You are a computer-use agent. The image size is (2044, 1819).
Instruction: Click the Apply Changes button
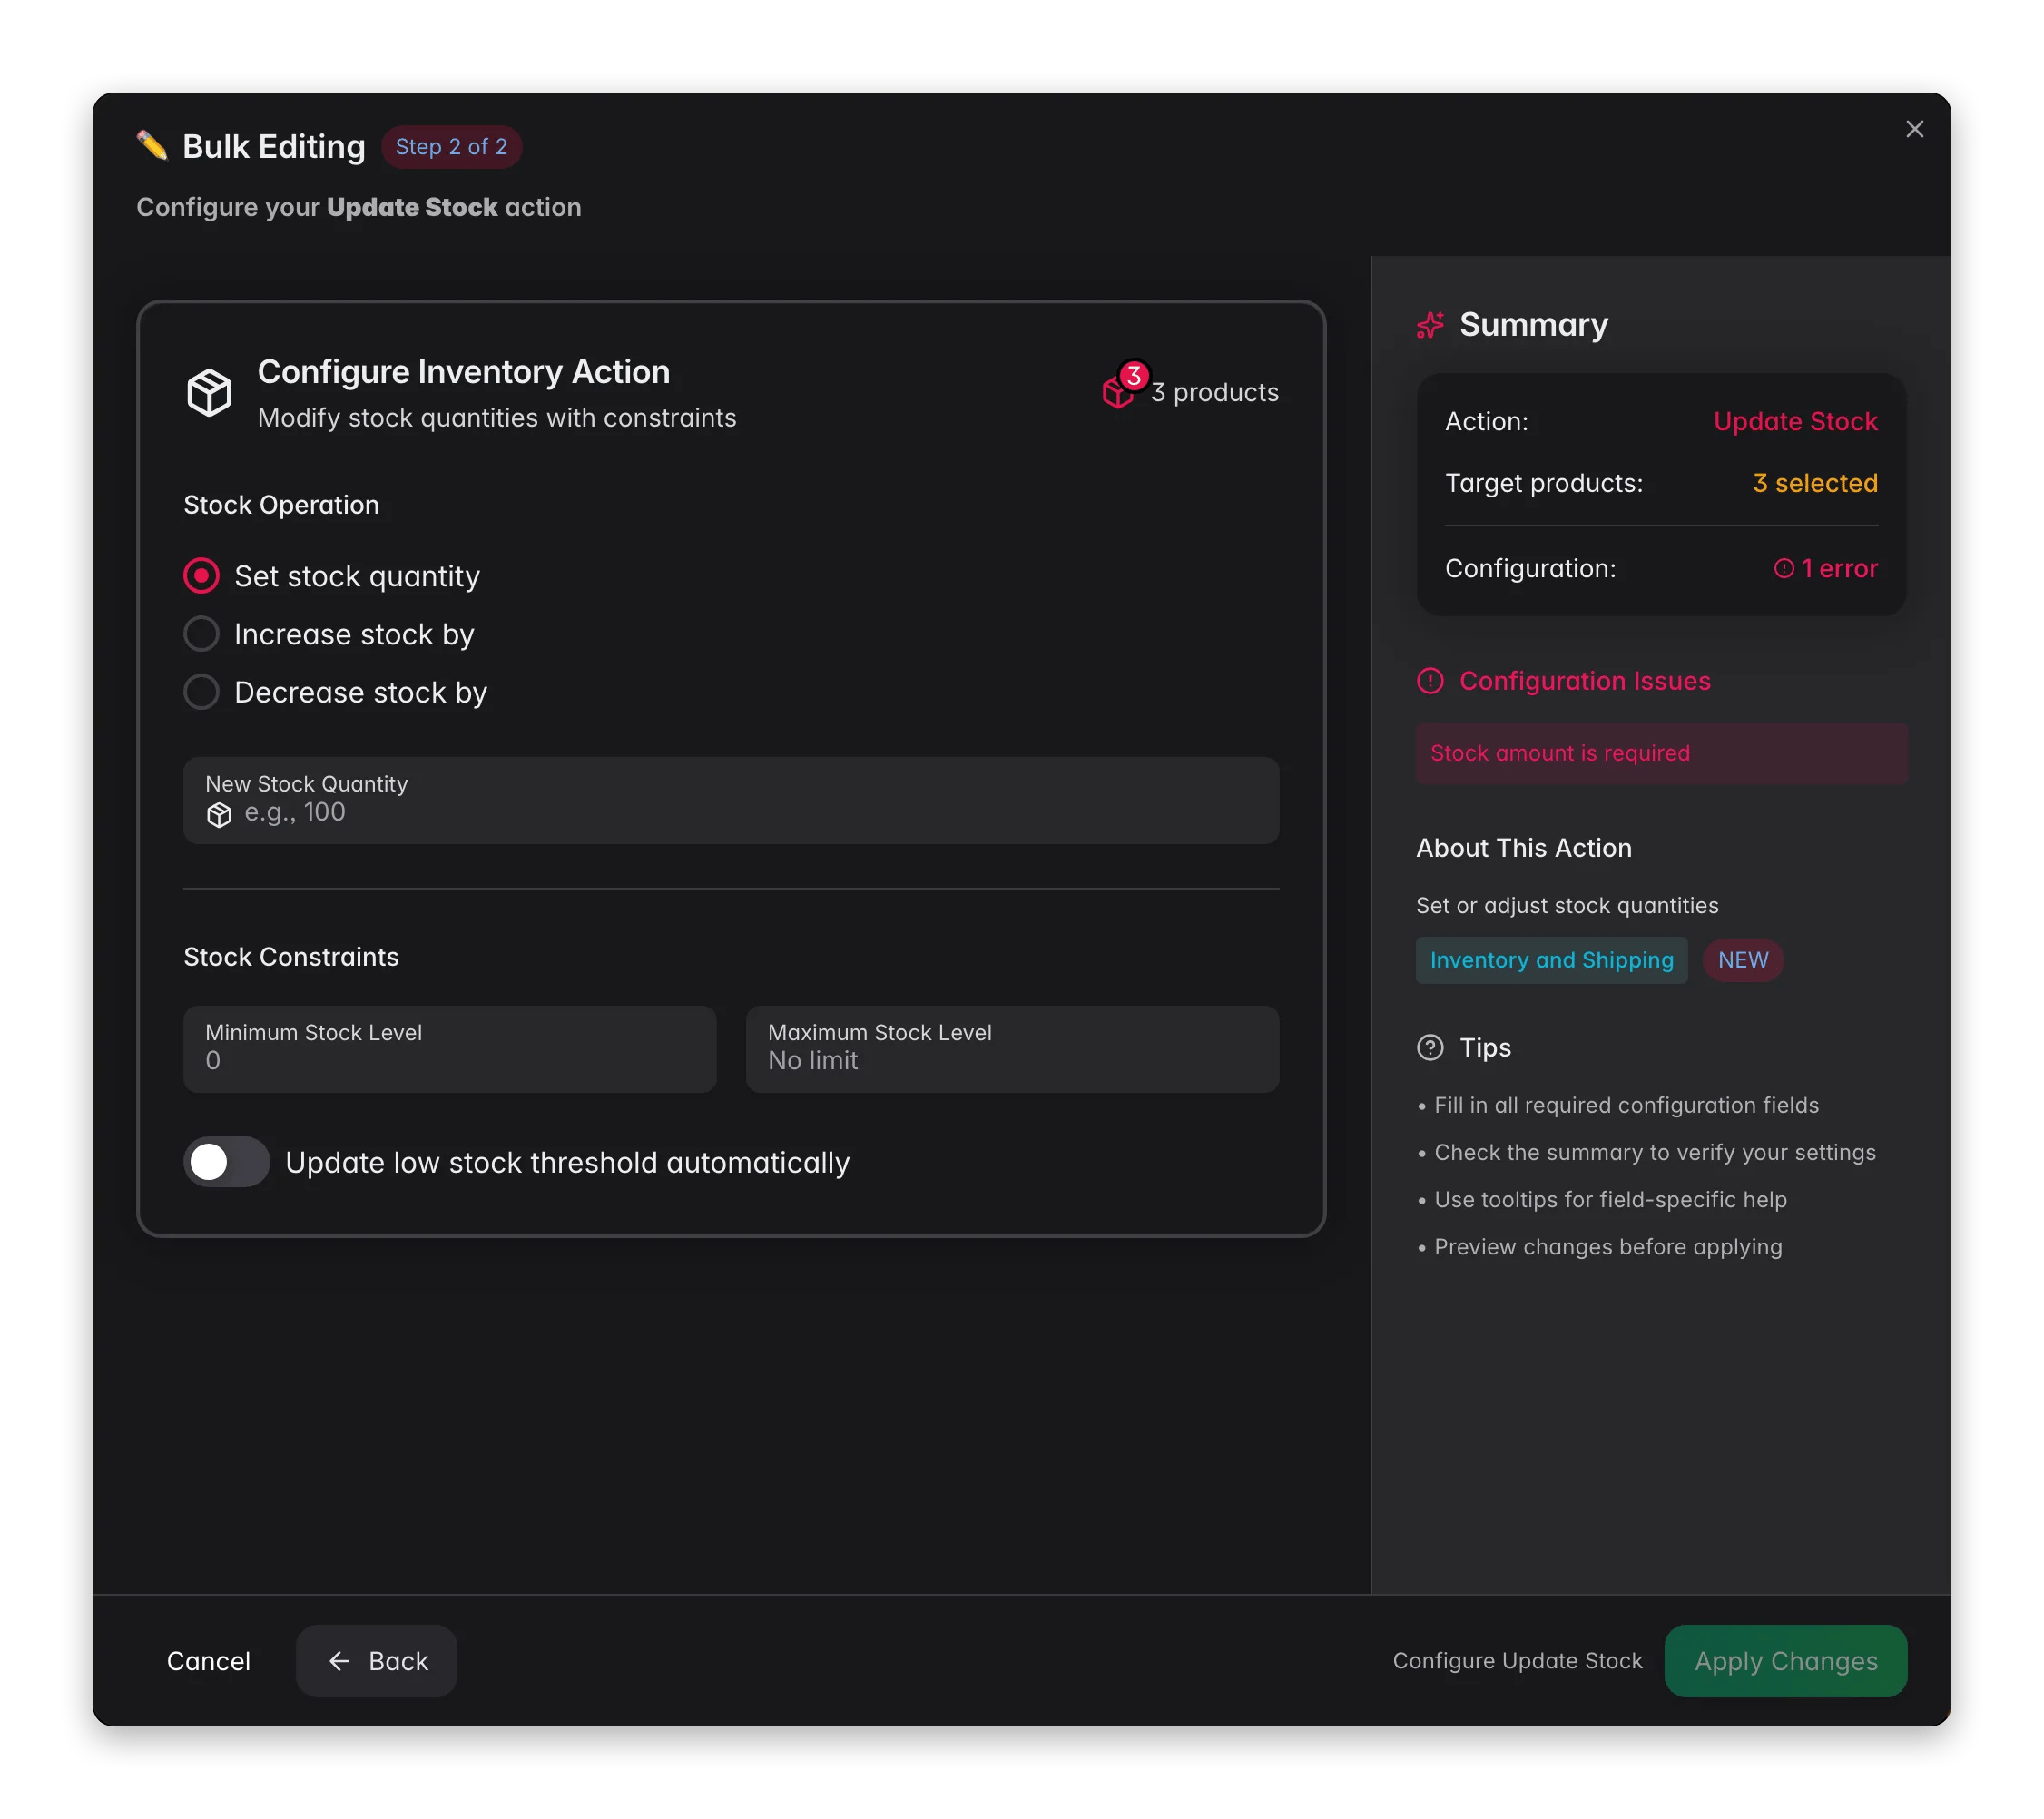1786,1661
